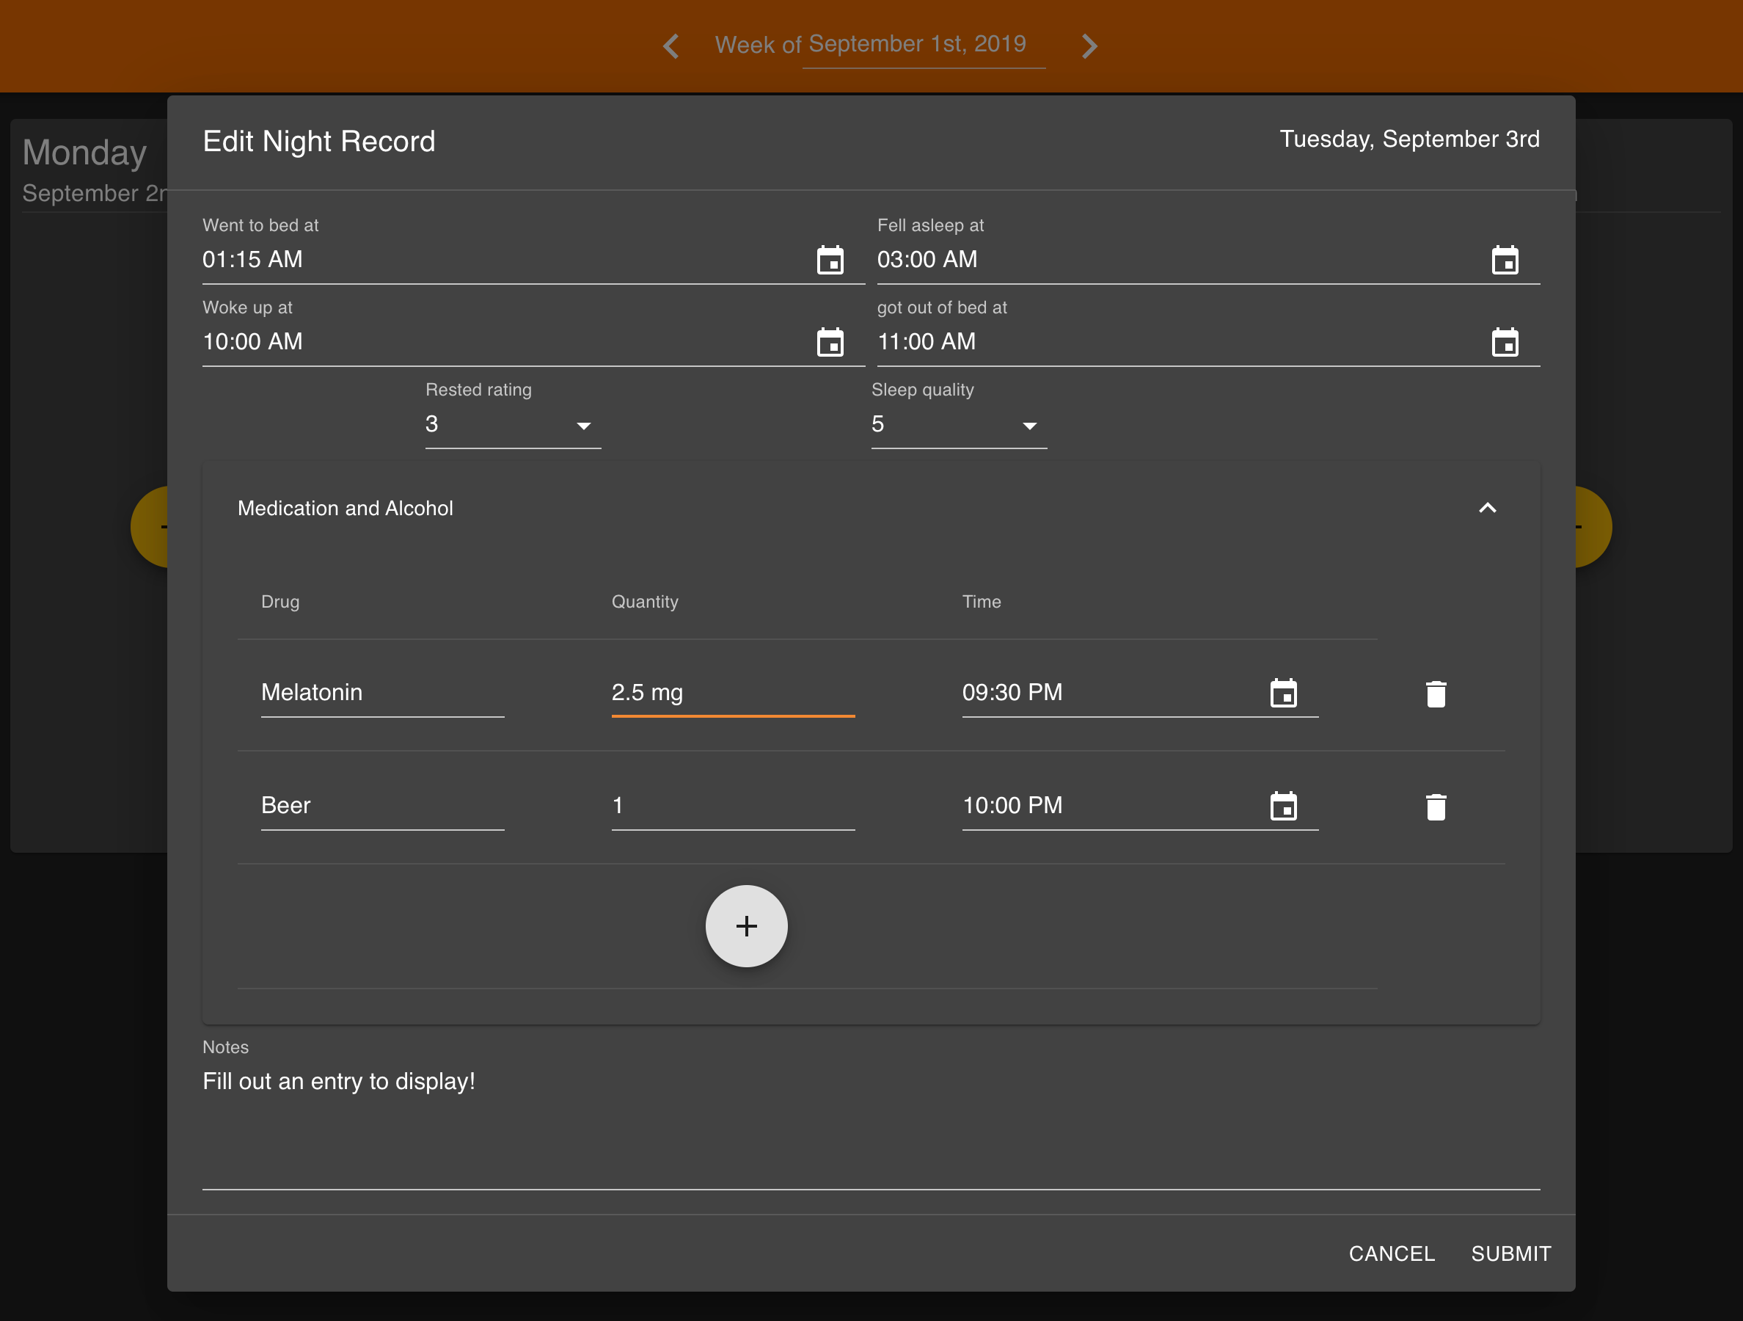1743x1321 pixels.
Task: Open calendar picker for 'got out of bed at'
Action: click(1506, 342)
